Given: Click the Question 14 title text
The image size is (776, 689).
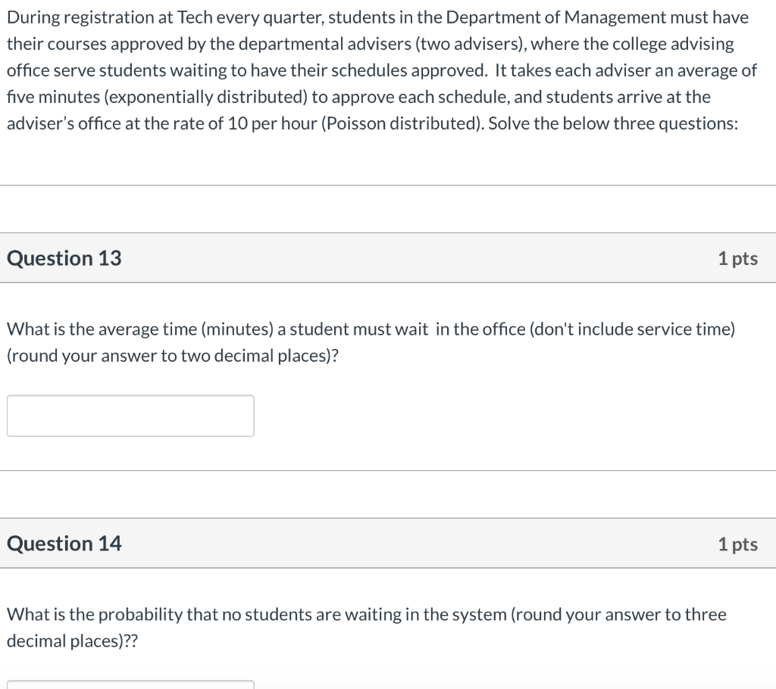Looking at the screenshot, I should [x=64, y=544].
